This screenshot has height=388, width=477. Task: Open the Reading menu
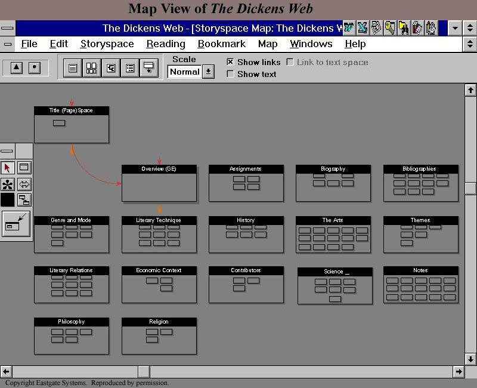(166, 44)
